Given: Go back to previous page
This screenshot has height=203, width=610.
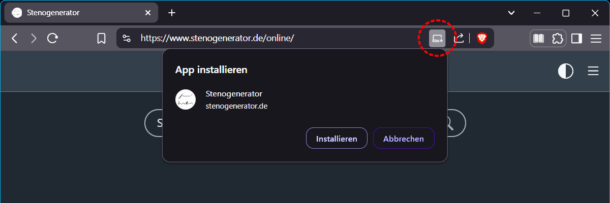Looking at the screenshot, I should [x=15, y=38].
